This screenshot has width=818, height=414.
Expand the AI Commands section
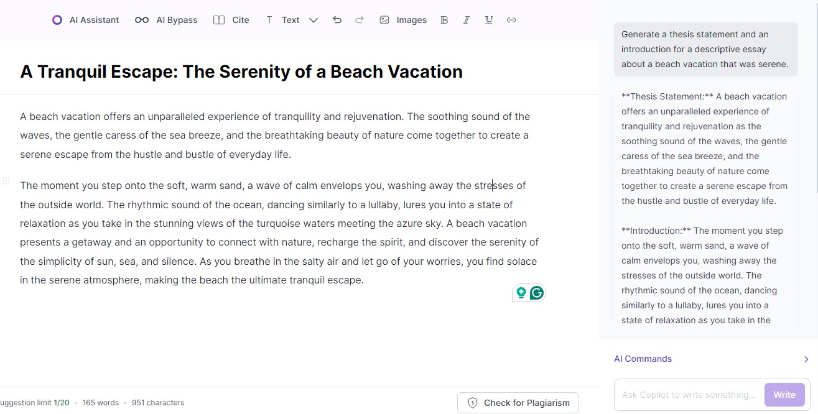pos(711,359)
